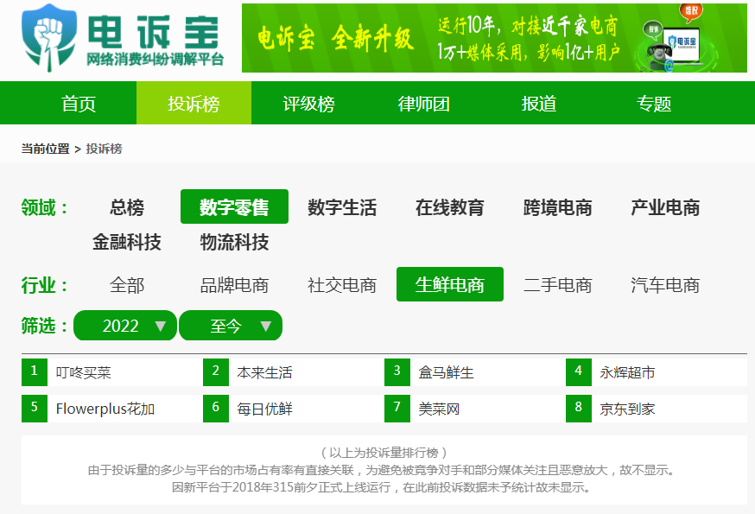Pick the 二手电商 industry filter
This screenshot has height=514, width=755.
pos(558,285)
